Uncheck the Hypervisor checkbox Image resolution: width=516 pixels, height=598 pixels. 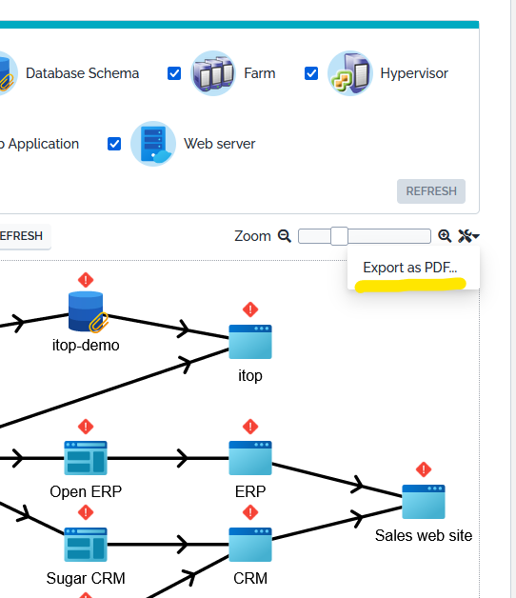(x=311, y=73)
